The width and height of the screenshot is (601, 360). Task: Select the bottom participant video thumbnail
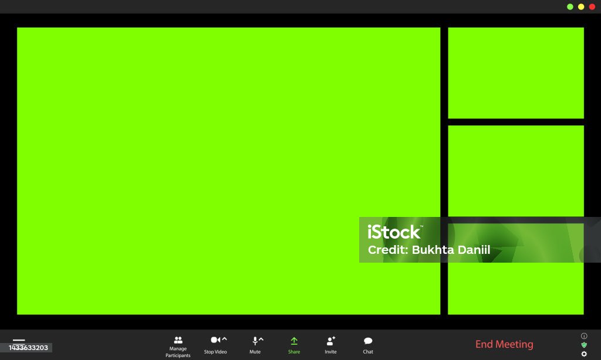coord(516,269)
